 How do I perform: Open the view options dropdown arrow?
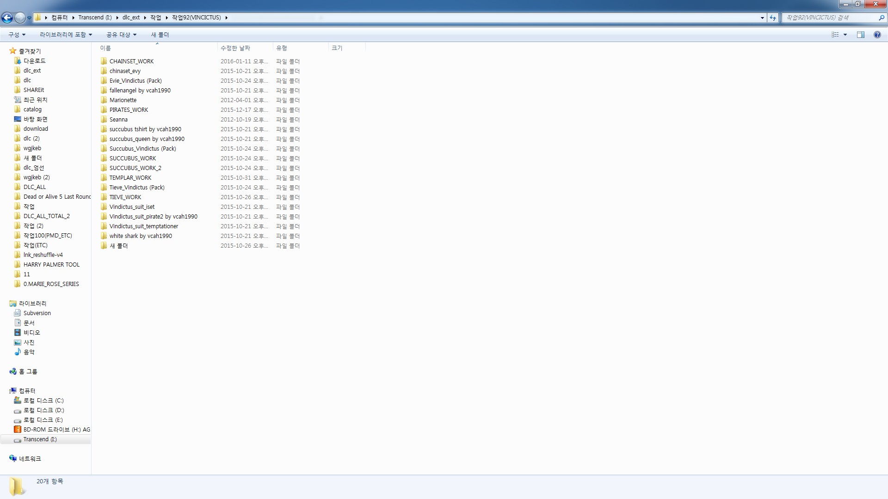[845, 35]
